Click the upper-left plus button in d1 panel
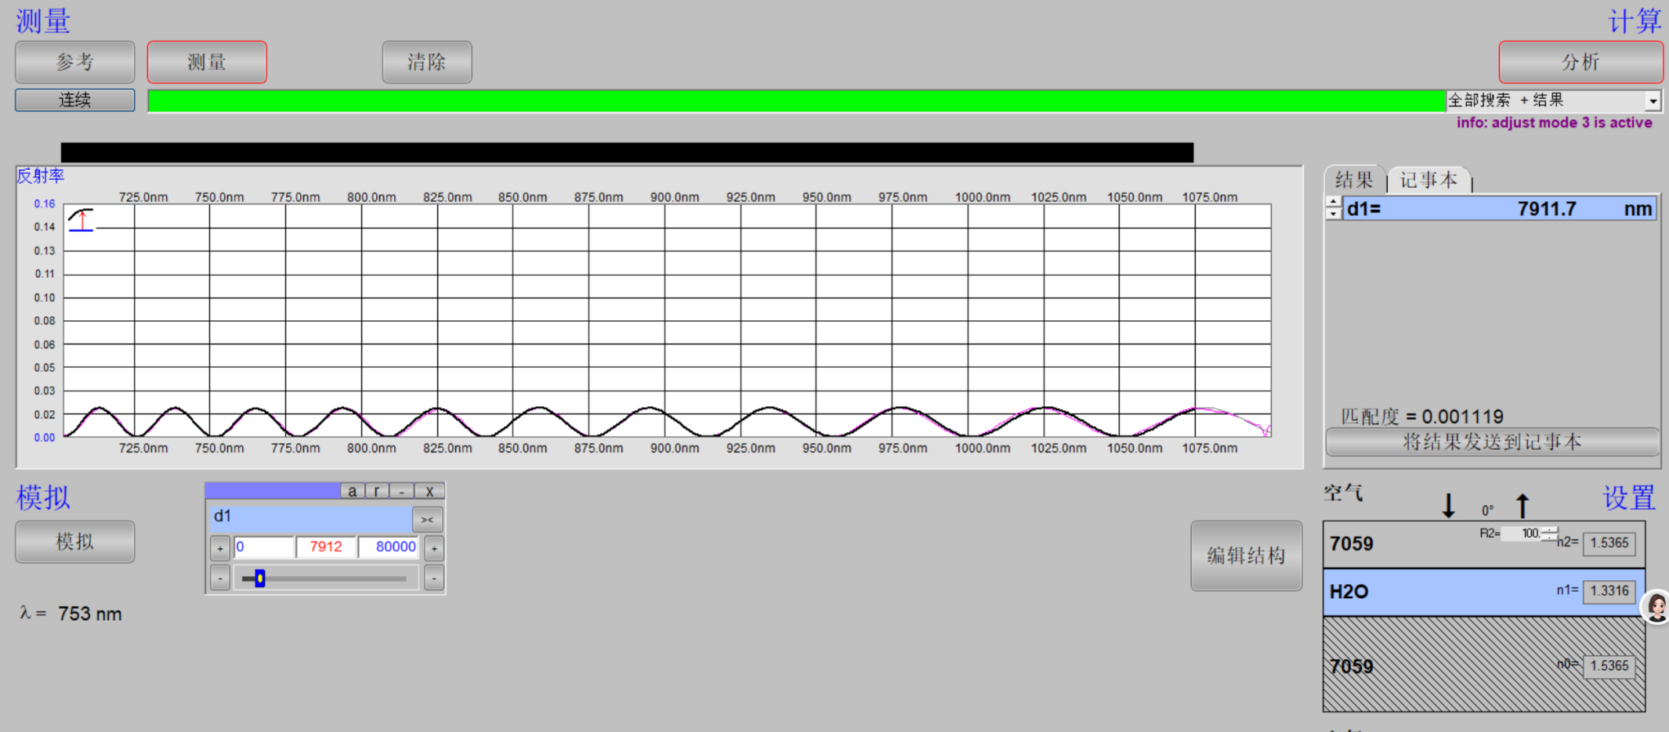This screenshot has width=1669, height=732. coord(220,548)
